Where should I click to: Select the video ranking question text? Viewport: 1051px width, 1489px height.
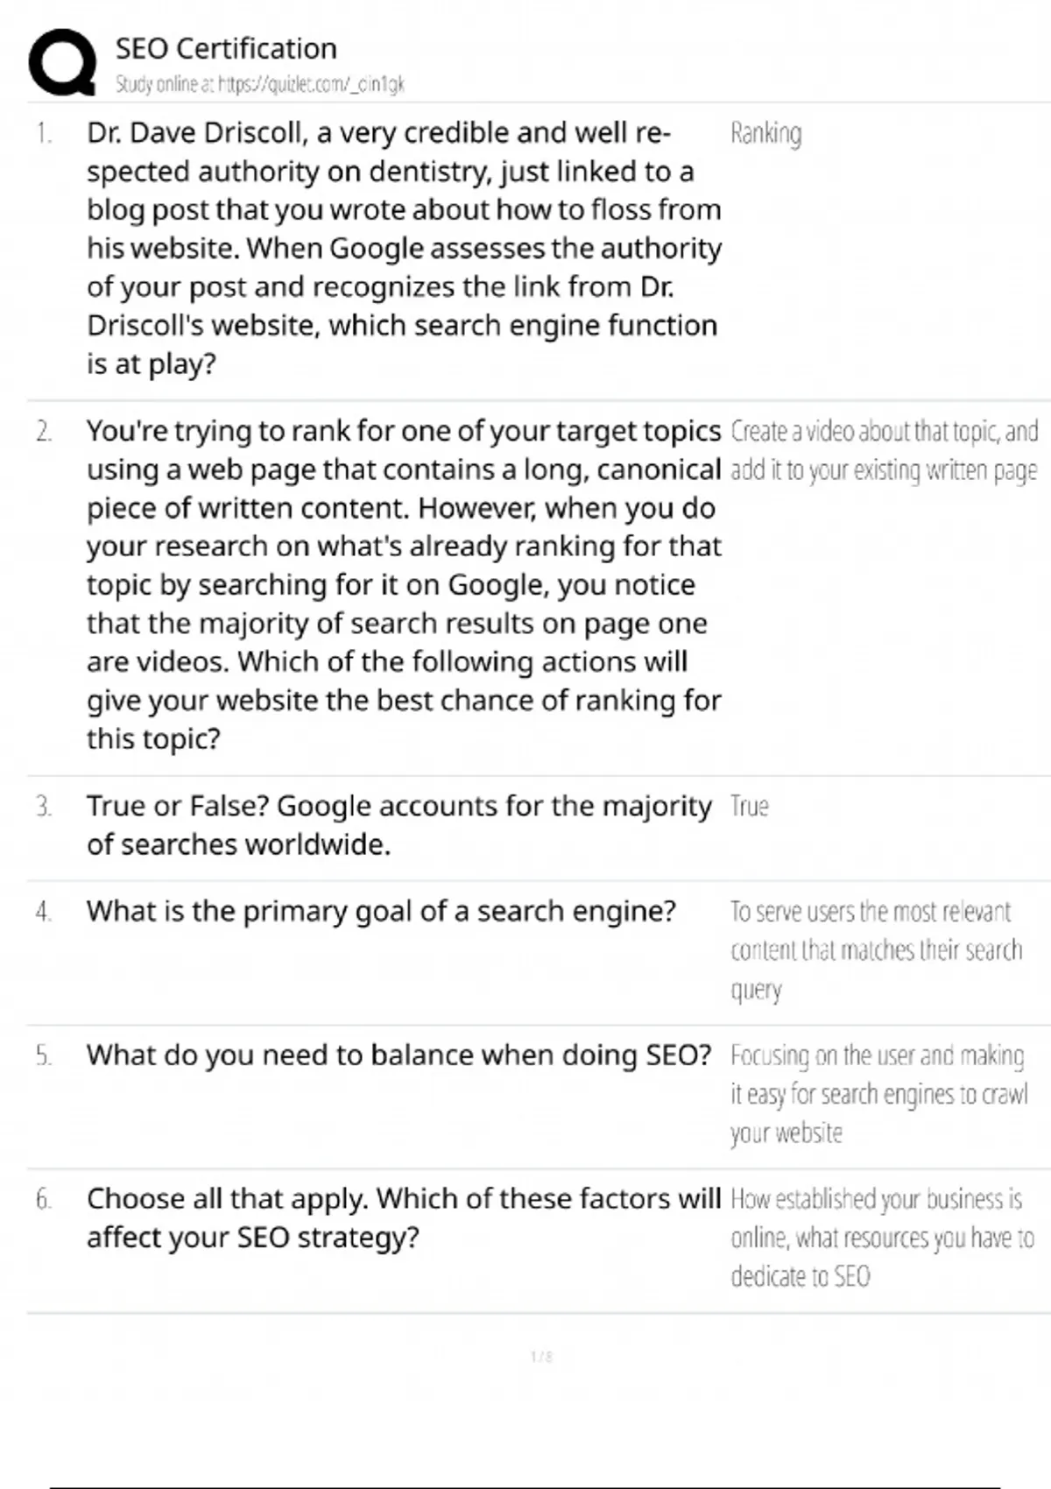403,584
